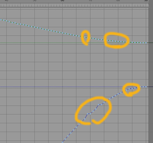
Task: Click the dark vertical scrollbar strip on the right
Action: pos(151,71)
